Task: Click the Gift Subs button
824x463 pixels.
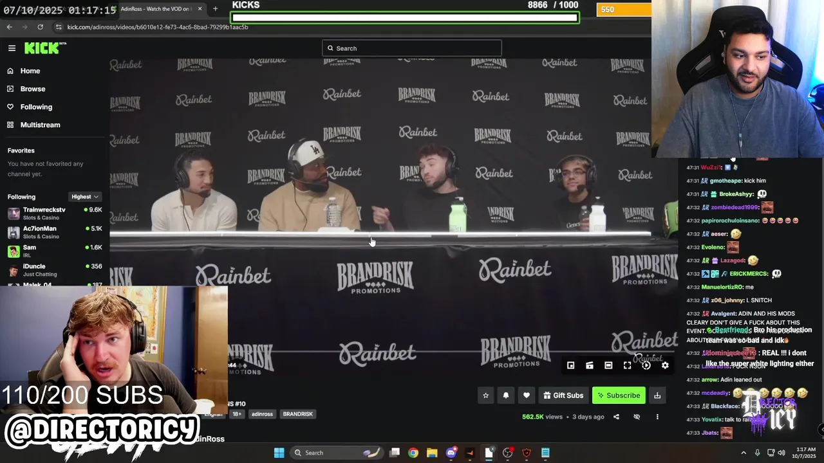Action: click(563, 395)
